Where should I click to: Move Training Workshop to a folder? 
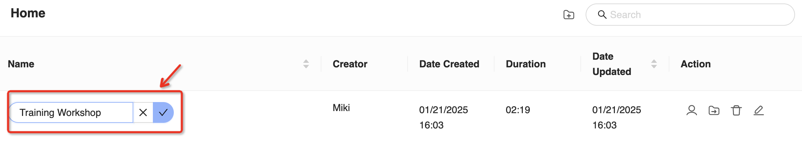point(714,110)
